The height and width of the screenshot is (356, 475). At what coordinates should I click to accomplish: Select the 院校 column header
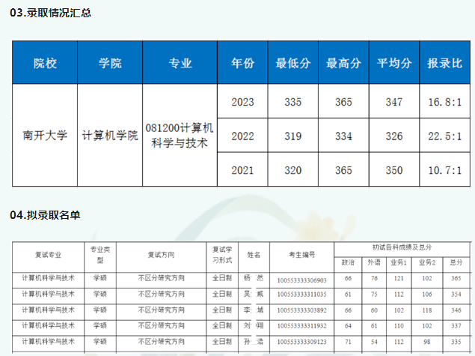pyautogui.click(x=45, y=63)
